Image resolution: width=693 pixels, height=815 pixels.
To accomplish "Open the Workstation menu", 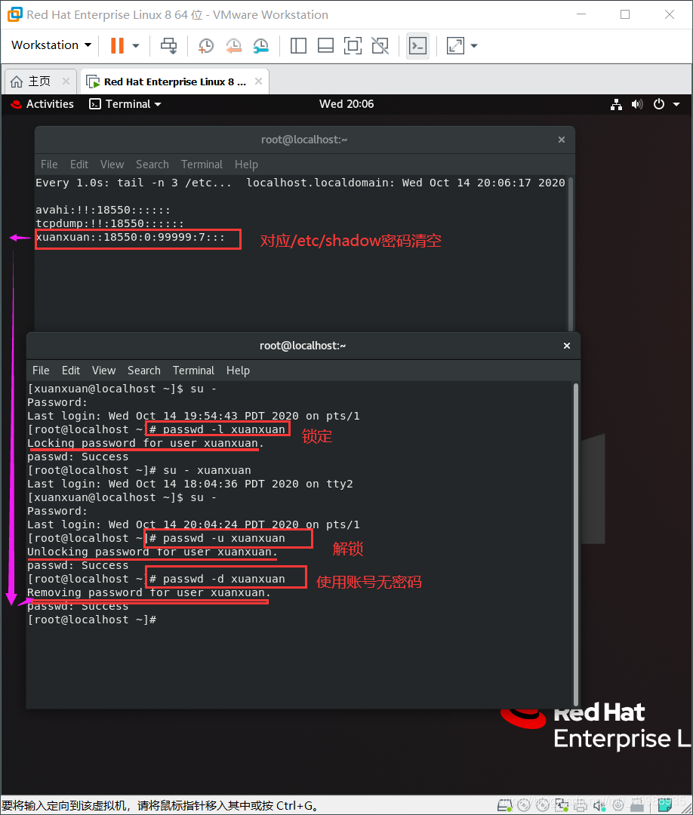I will click(51, 45).
